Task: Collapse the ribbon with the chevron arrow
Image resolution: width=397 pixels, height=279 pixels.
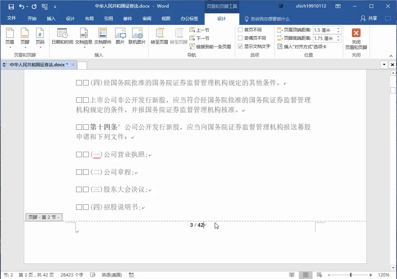Action: coord(391,56)
